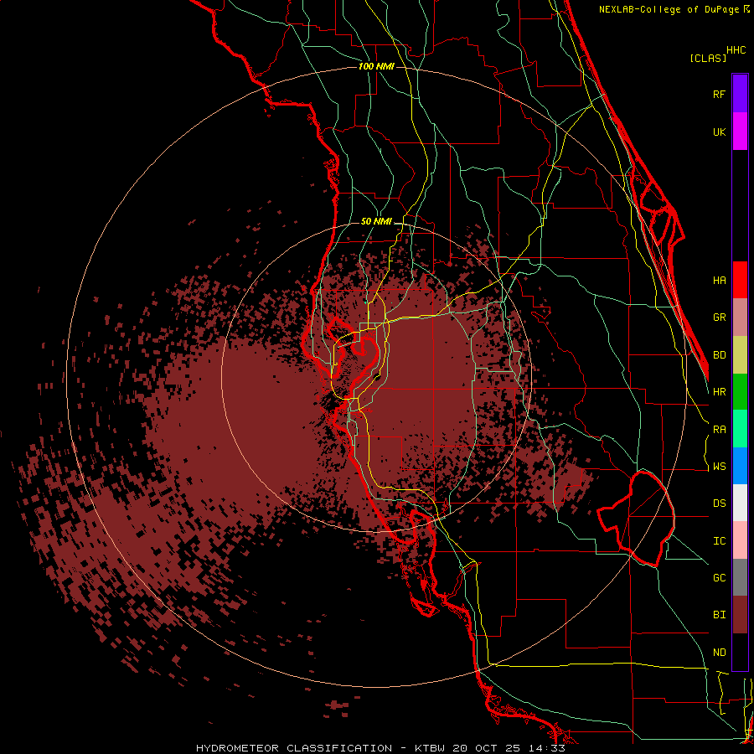754x754 pixels.
Task: Click the UK legend label
Action: 720,132
